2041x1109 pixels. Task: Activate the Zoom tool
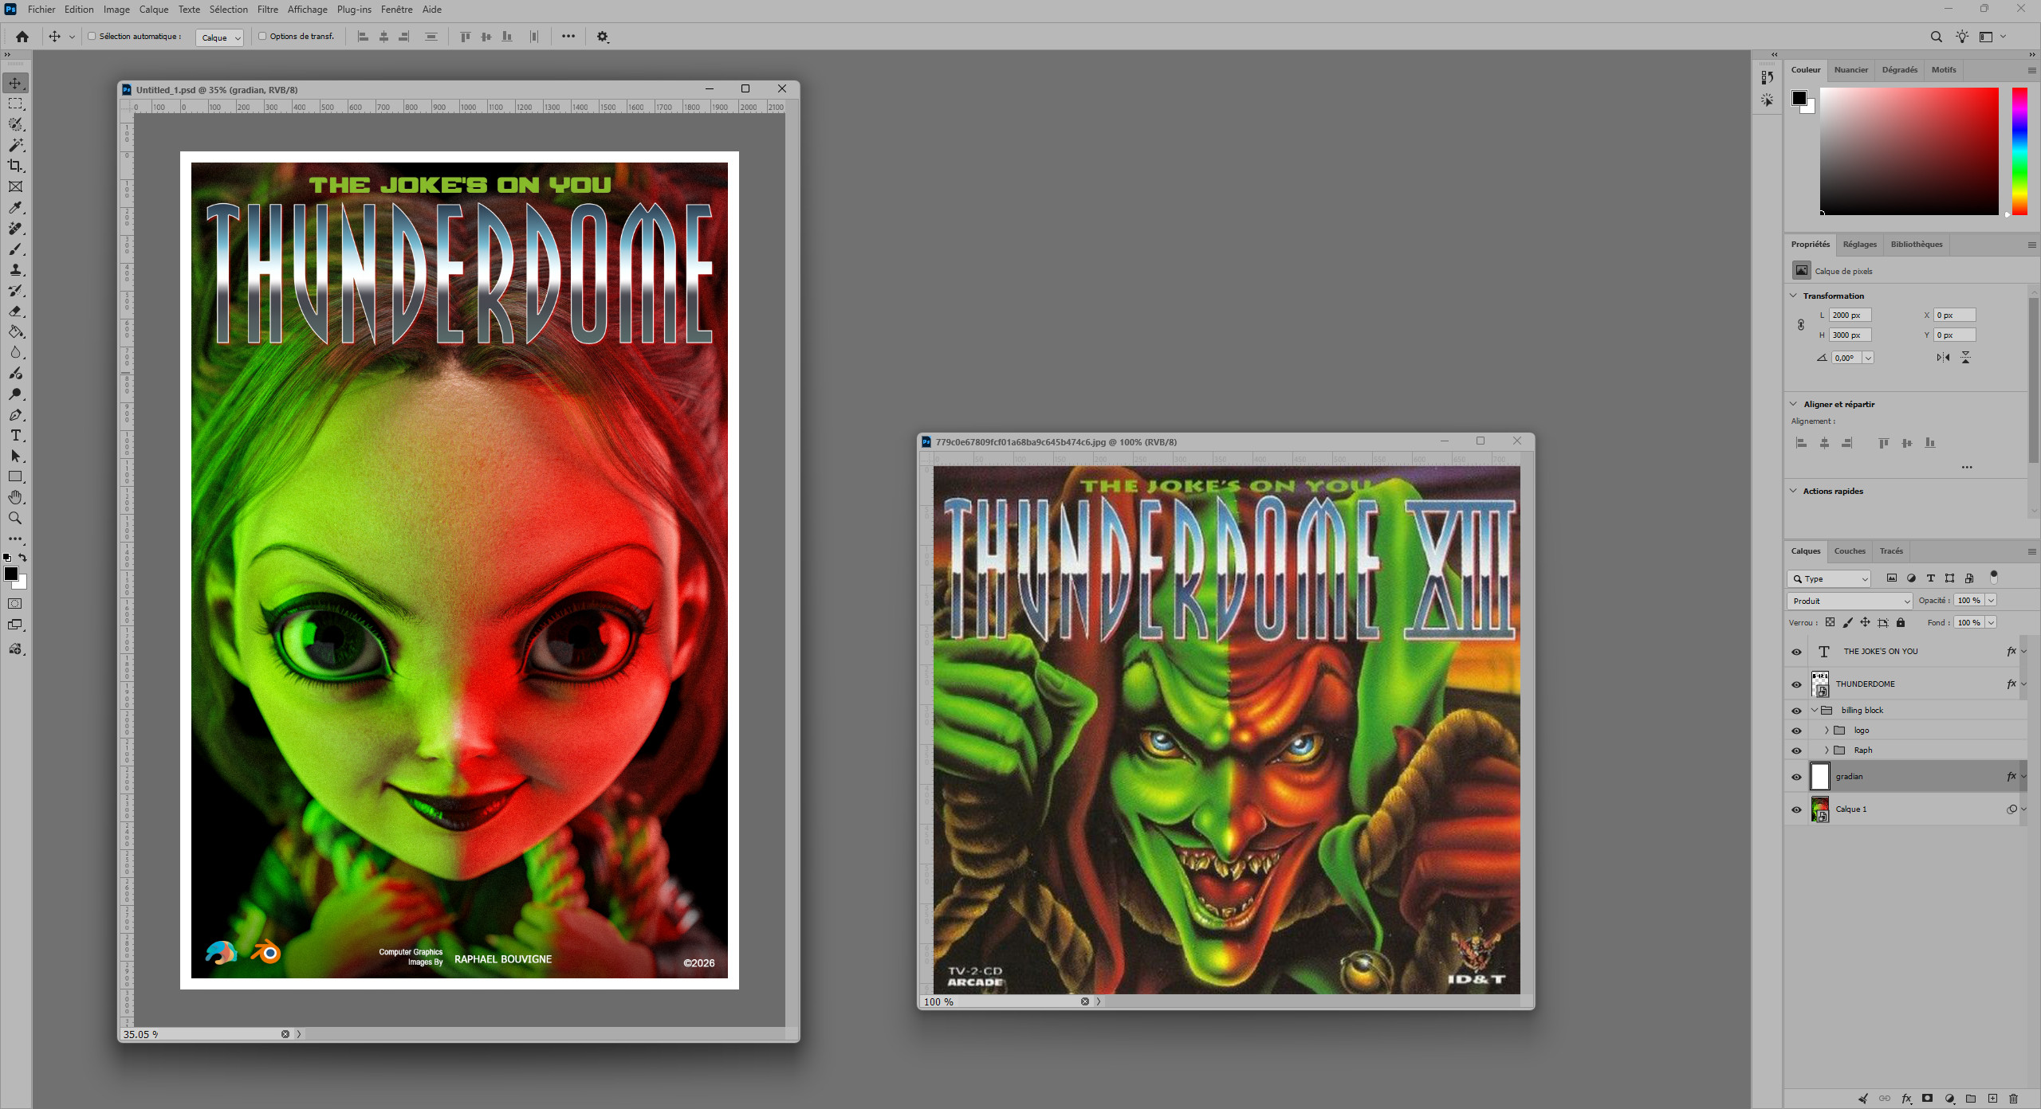[15, 519]
